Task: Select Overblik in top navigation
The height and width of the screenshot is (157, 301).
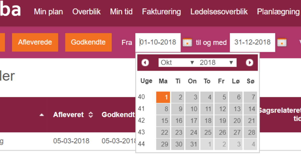Action: pyautogui.click(x=87, y=11)
